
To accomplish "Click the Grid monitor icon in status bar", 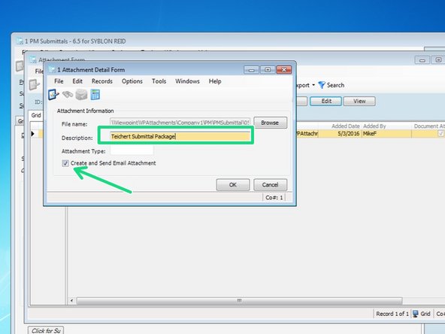I will (415, 314).
